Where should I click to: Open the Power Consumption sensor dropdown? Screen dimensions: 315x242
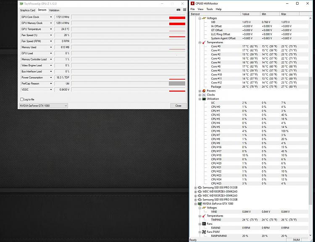coord(51,78)
